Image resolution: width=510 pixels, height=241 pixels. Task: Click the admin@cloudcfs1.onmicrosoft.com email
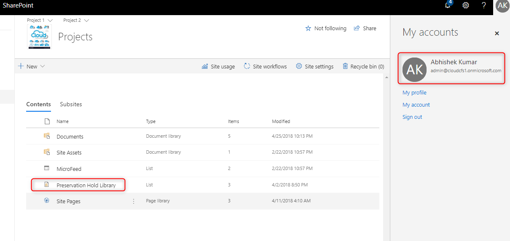click(466, 71)
